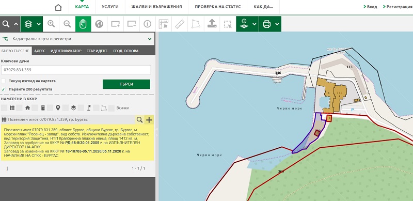The height and width of the screenshot is (201, 413).
Task: Click the upload file icon
Action: 212,24
